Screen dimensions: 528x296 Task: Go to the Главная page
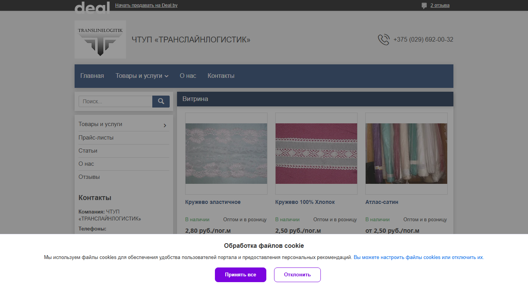click(92, 76)
